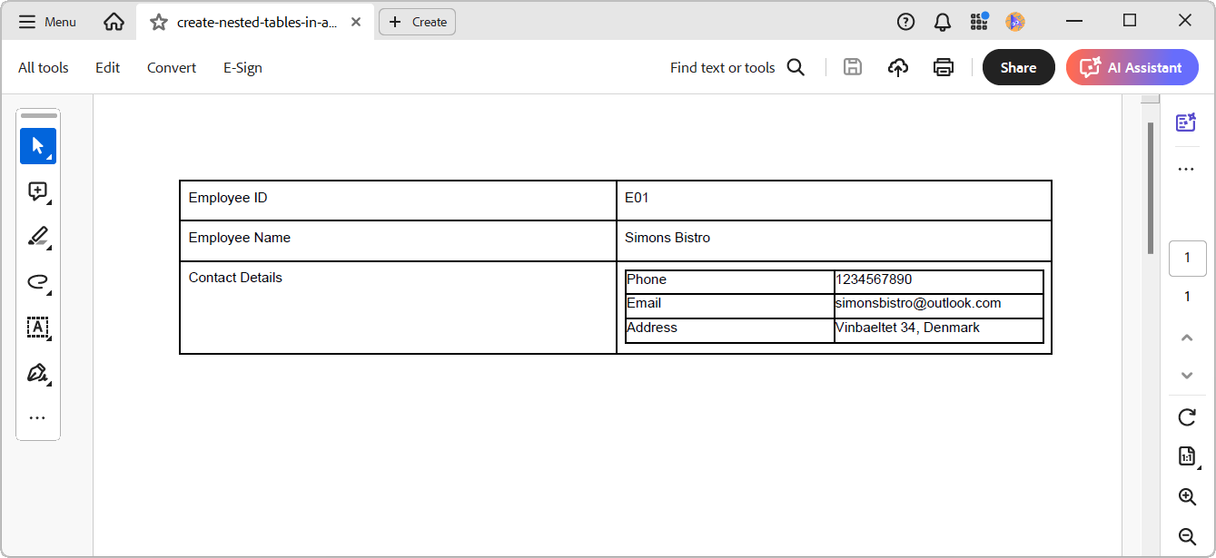Switch to the create-nested-tables-in-a… tab

coord(257,22)
